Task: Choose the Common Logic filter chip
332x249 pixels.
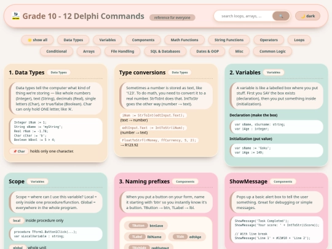Action: (x=272, y=51)
